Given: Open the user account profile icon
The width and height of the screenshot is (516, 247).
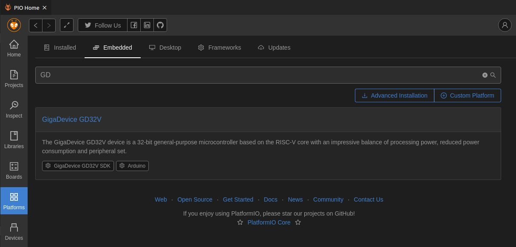Looking at the screenshot, I should pyautogui.click(x=505, y=25).
